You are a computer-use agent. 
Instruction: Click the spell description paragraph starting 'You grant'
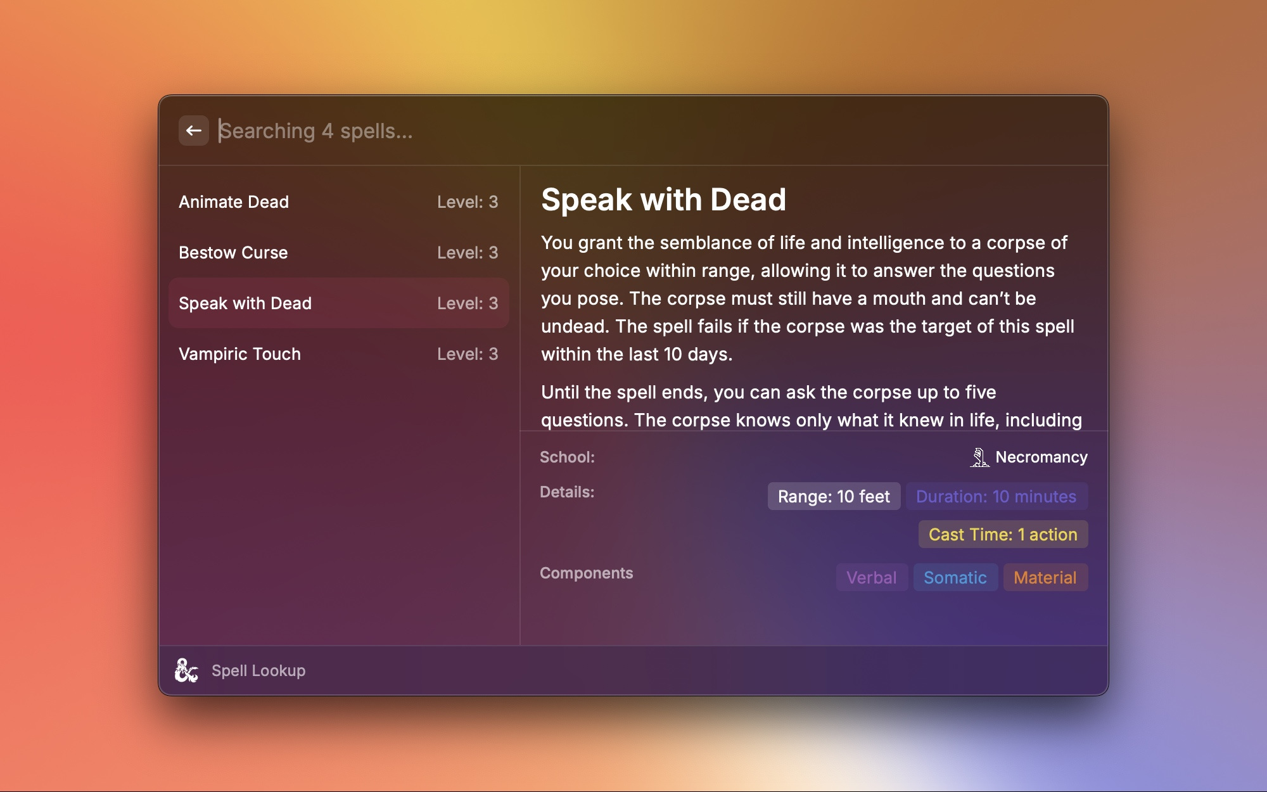click(808, 298)
